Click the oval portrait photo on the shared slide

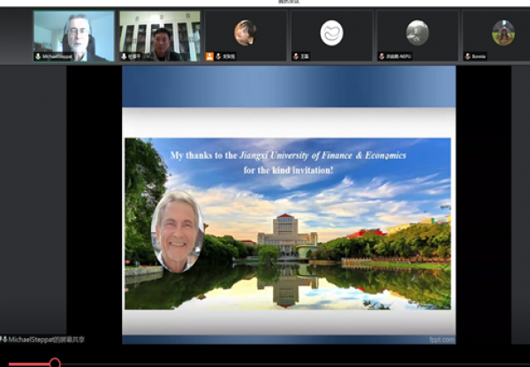pos(178,232)
